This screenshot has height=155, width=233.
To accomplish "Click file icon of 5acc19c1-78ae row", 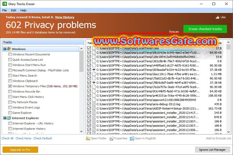I will click(x=94, y=74).
